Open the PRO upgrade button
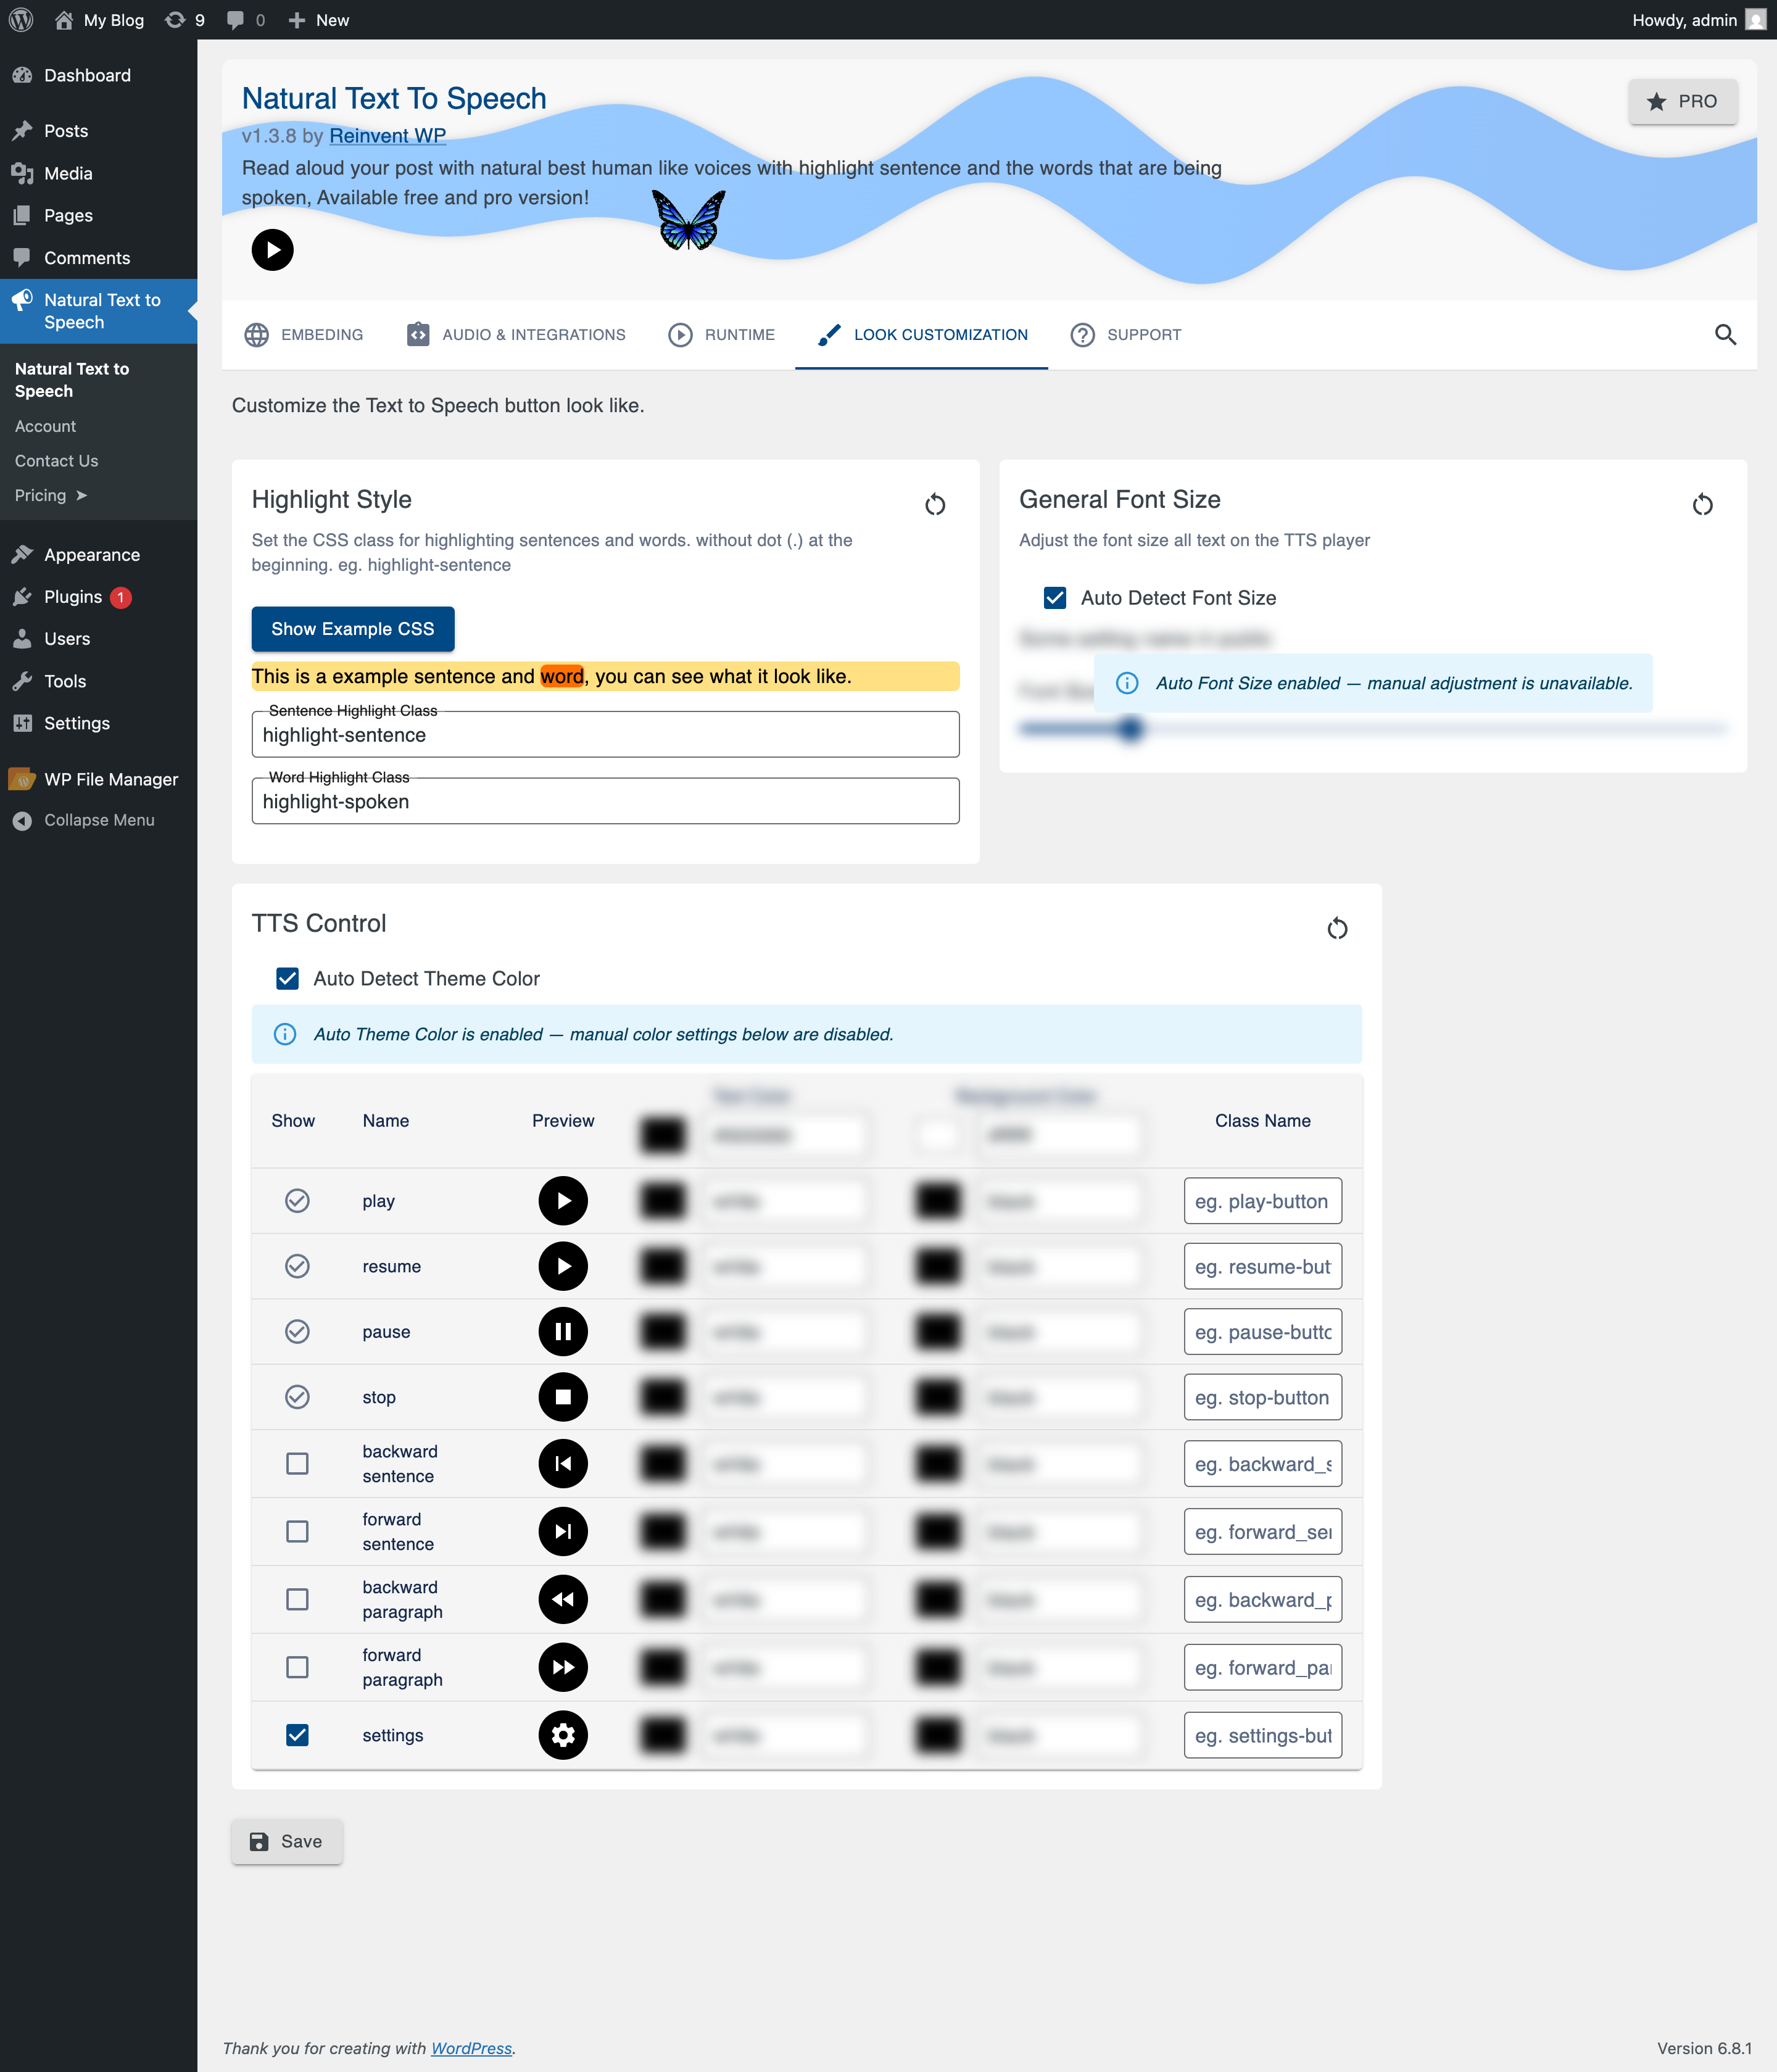Viewport: 1777px width, 2072px height. (1683, 102)
